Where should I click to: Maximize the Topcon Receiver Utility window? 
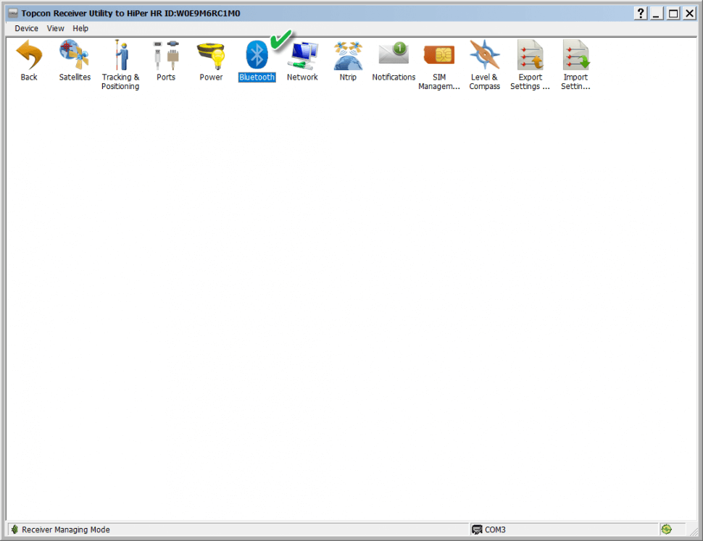point(673,14)
